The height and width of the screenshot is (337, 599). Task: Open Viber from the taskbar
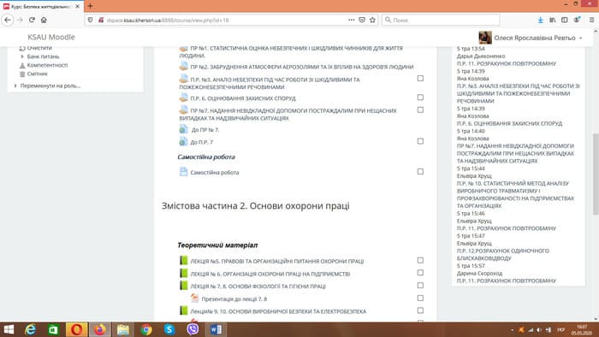(193, 329)
